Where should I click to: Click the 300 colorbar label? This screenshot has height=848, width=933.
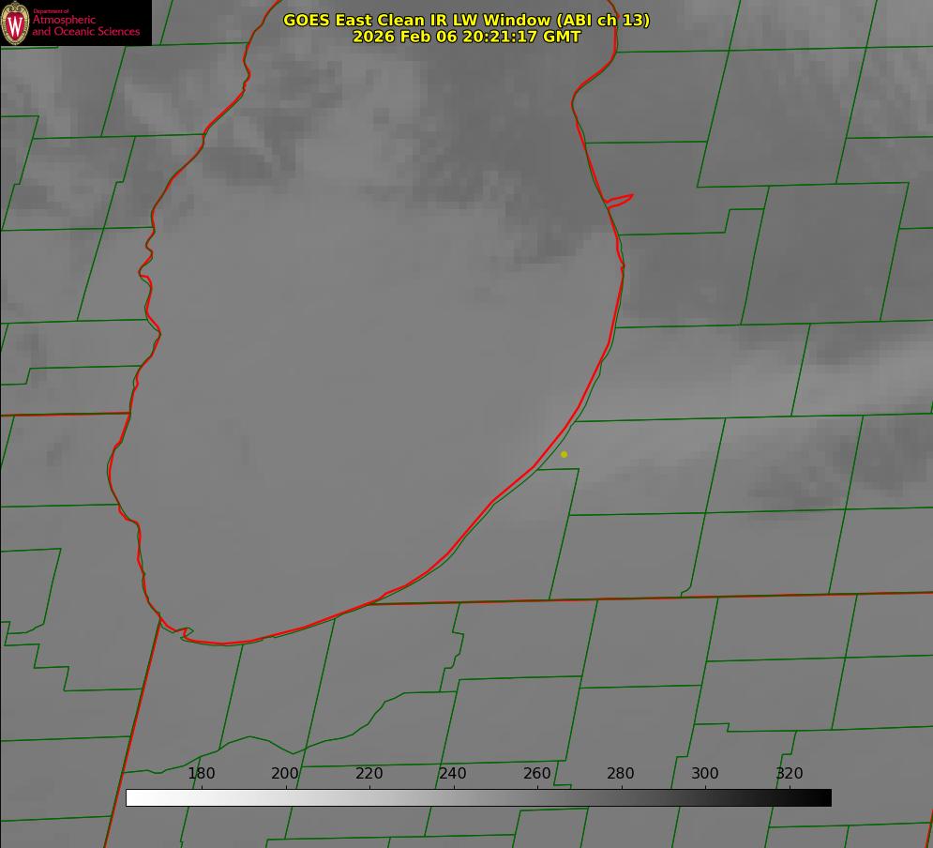click(704, 773)
